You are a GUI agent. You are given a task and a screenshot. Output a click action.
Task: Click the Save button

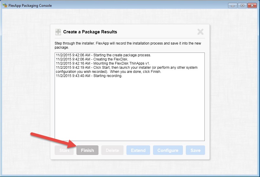(195, 150)
